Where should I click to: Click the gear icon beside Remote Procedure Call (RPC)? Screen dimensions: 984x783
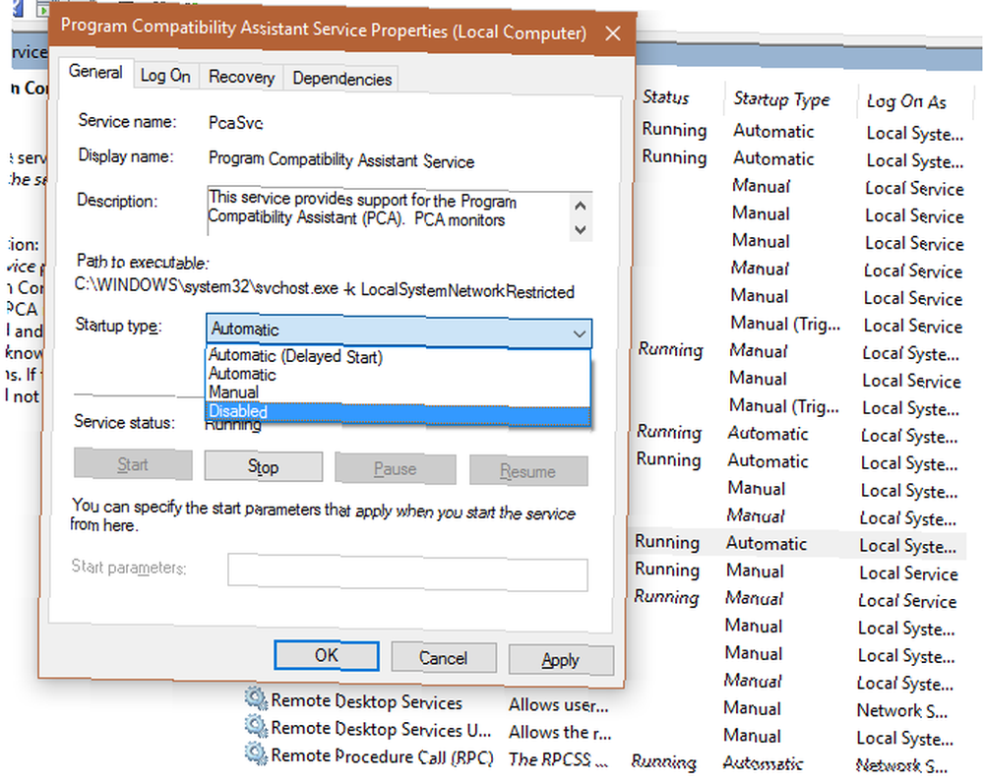point(256,753)
